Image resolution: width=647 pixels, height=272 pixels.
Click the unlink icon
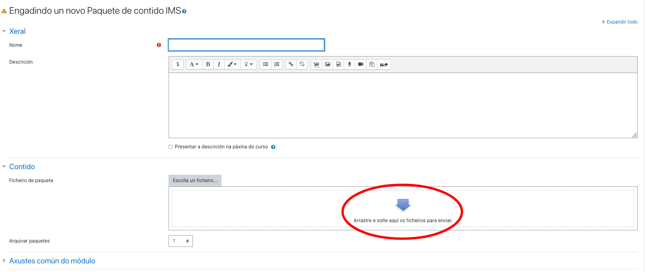(x=302, y=64)
